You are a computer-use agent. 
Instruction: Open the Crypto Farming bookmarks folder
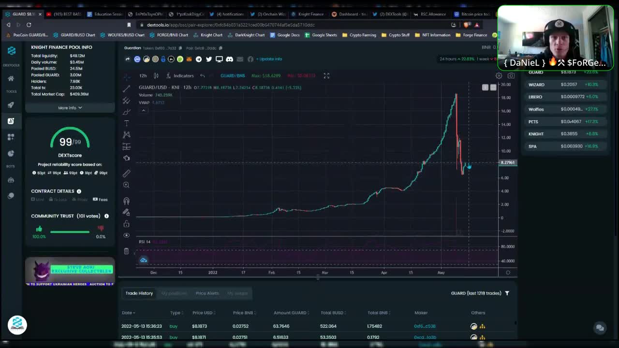359,35
